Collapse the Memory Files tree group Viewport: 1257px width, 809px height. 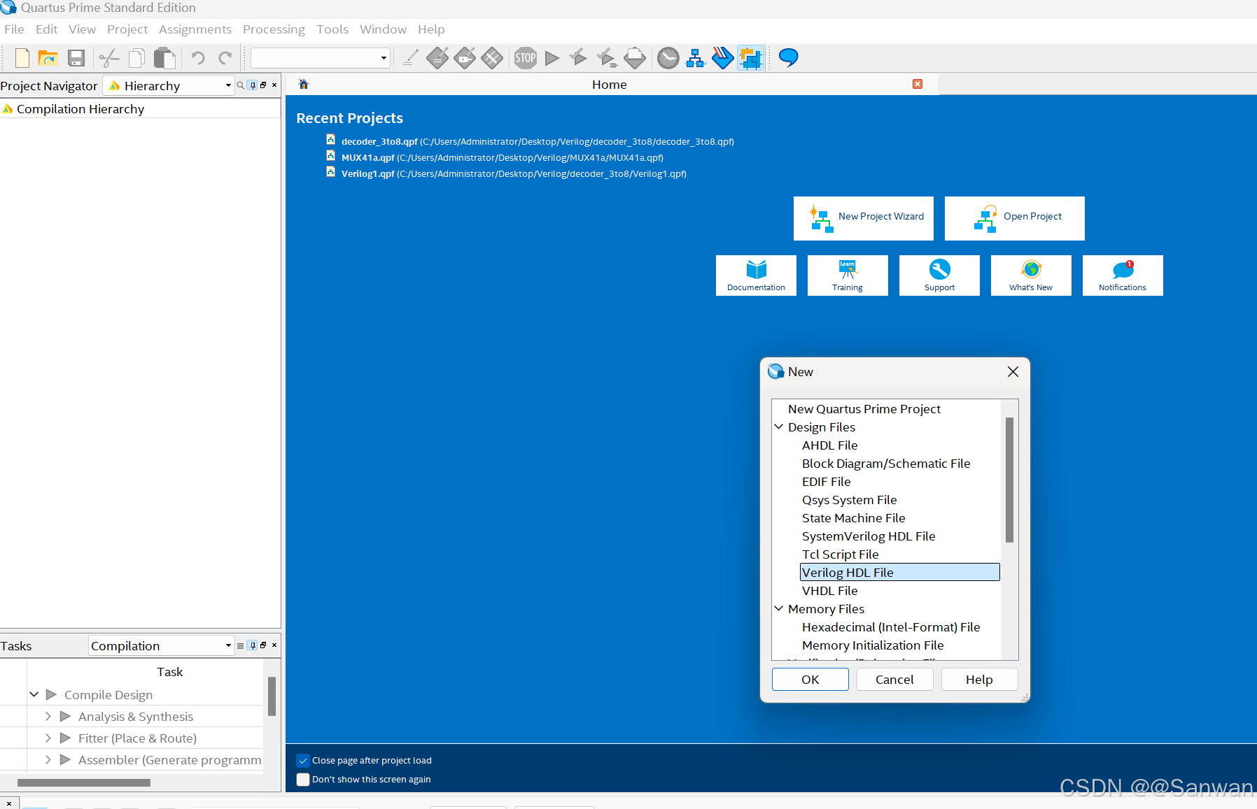point(778,608)
